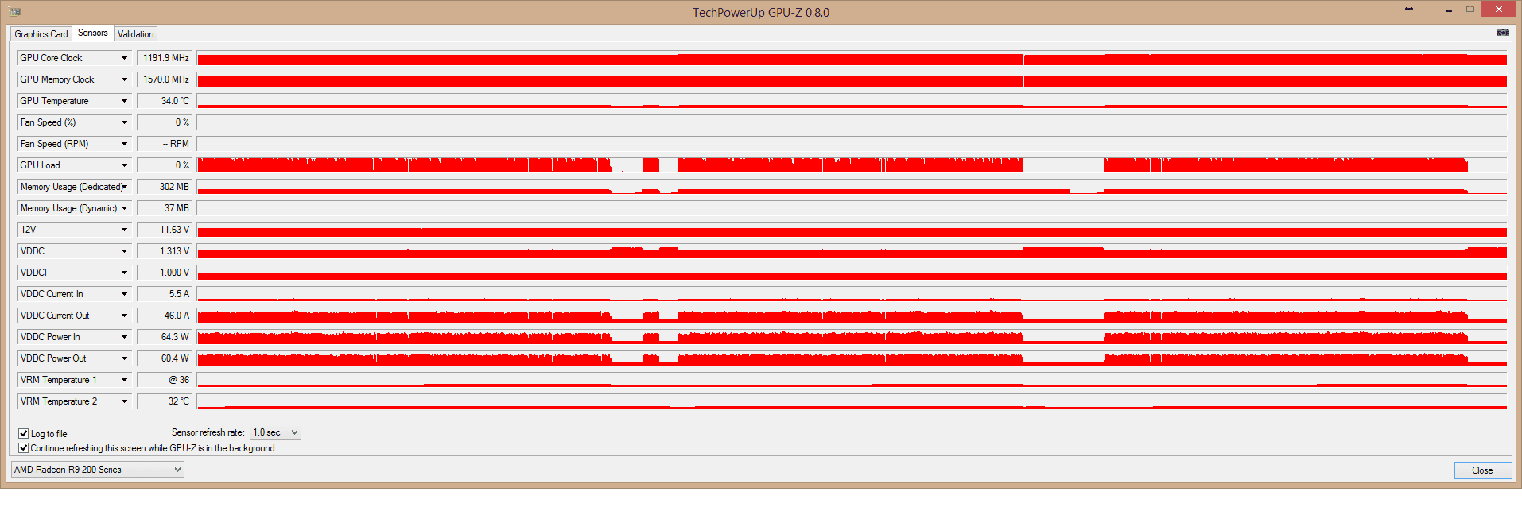Click the 1.313 V VDDC reading
This screenshot has height=515, width=1522.
click(164, 251)
